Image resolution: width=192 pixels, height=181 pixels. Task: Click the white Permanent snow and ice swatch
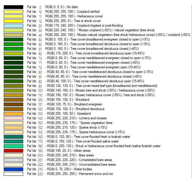point(13,174)
